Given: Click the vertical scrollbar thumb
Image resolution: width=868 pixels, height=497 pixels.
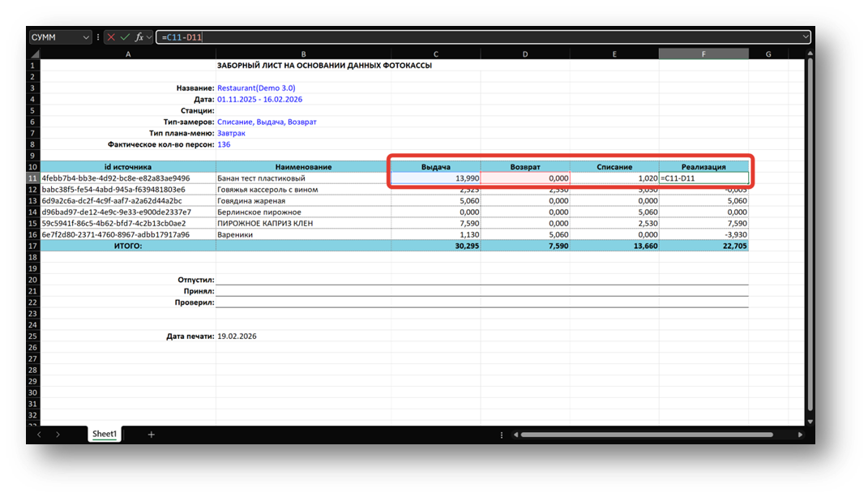Looking at the screenshot, I should click(x=810, y=234).
